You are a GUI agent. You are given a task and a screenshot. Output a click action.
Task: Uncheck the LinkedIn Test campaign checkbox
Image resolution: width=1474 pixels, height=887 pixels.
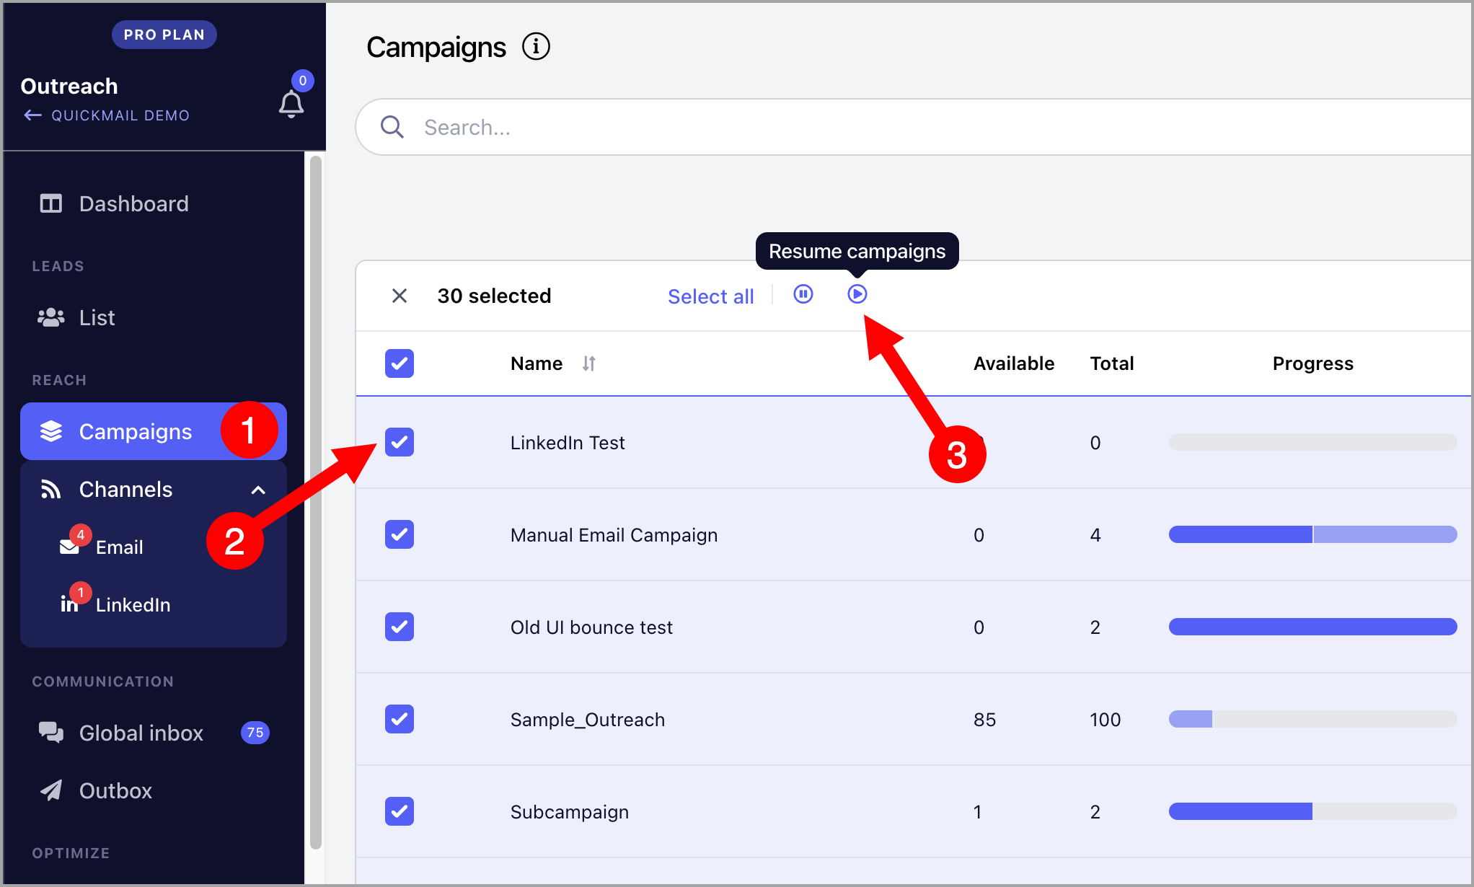400,442
